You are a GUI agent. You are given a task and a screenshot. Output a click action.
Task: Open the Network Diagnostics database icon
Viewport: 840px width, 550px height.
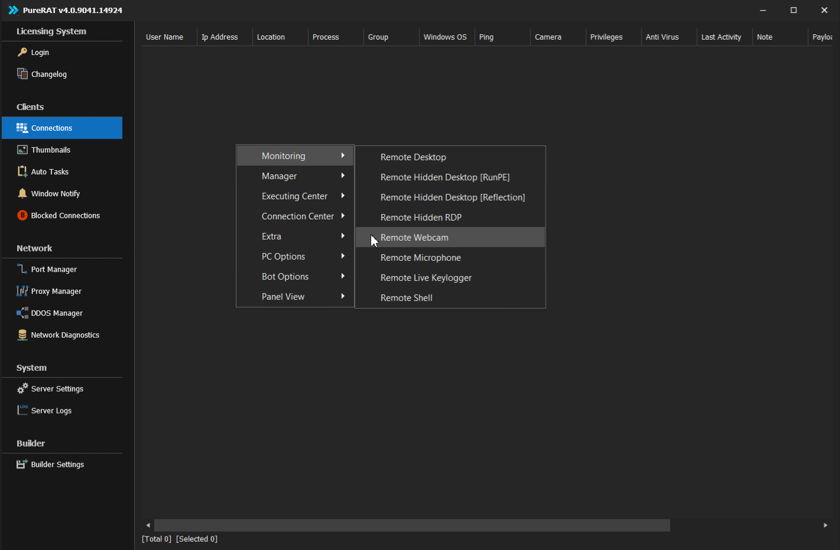tap(22, 335)
